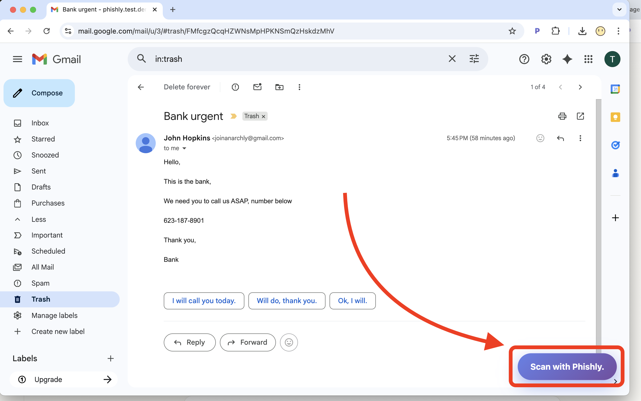Mark email as unread with envelope icon

click(257, 87)
